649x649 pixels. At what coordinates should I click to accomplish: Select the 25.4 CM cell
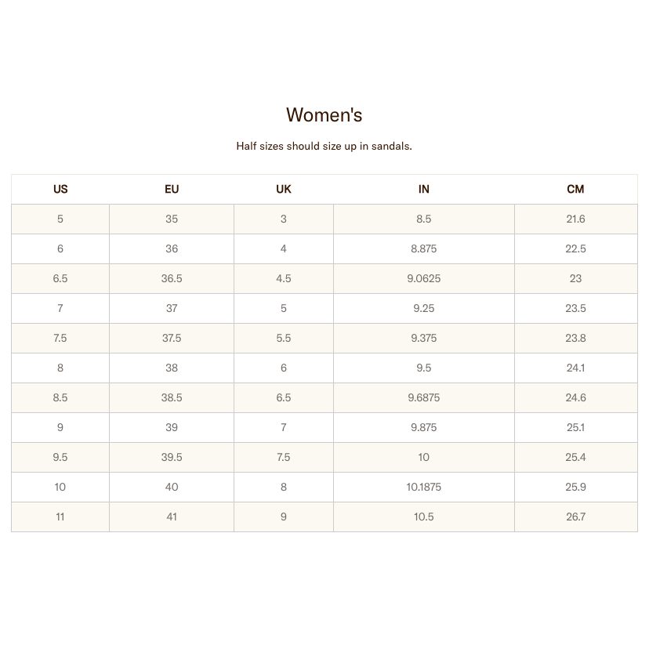pyautogui.click(x=576, y=458)
